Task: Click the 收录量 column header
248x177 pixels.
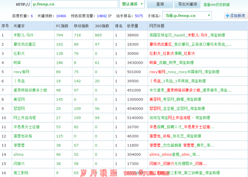Action: coord(133,26)
